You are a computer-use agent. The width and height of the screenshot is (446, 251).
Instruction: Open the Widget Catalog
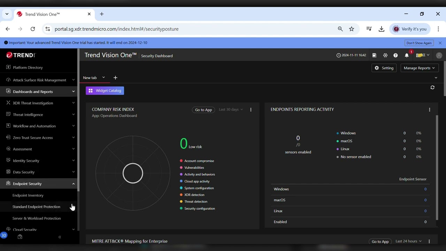coord(105,91)
